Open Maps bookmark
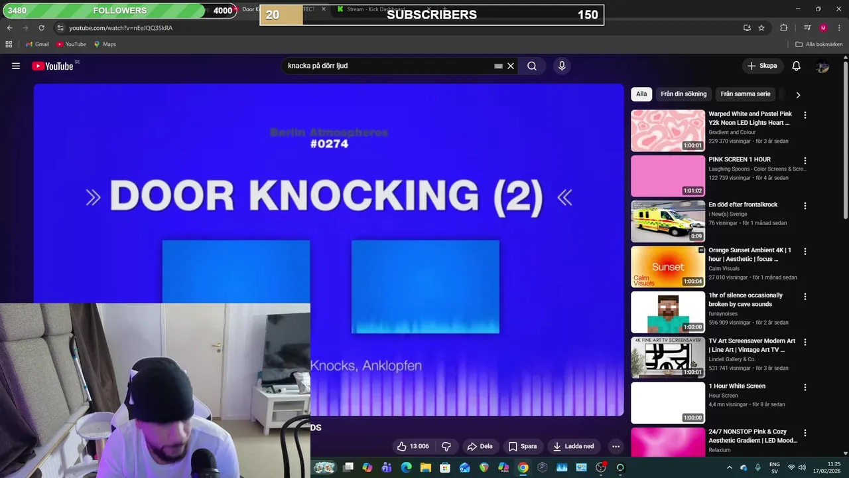This screenshot has height=478, width=849. pyautogui.click(x=105, y=44)
